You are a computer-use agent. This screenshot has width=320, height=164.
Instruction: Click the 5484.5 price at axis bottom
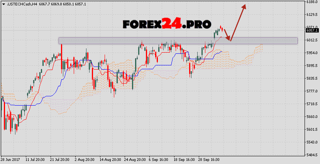click(311, 155)
